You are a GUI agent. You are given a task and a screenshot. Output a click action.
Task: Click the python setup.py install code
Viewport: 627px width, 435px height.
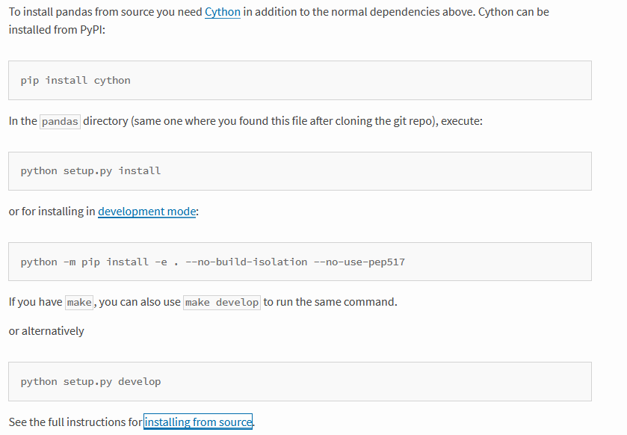click(90, 171)
